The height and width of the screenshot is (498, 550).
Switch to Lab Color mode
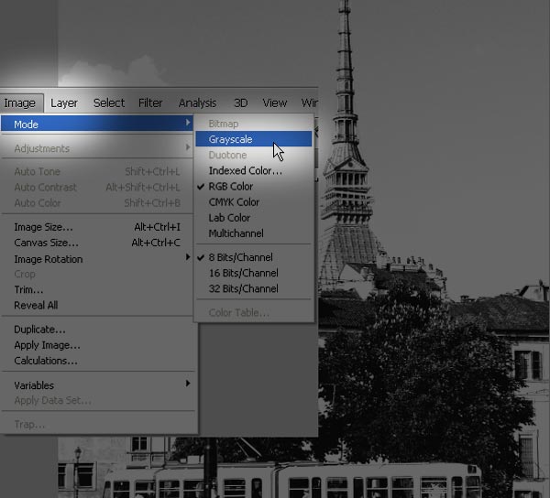tap(254, 218)
